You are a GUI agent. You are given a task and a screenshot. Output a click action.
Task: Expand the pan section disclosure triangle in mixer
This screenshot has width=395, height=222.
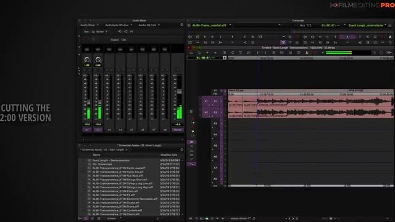79,55
